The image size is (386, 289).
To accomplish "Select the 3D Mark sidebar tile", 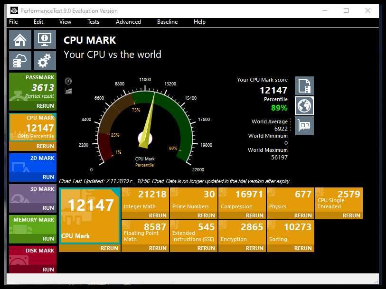I will (x=33, y=194).
